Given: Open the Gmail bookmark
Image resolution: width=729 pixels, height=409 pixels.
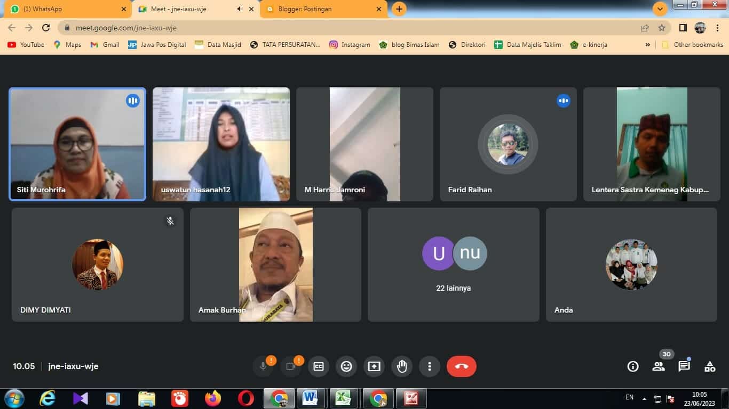Looking at the screenshot, I should 105,45.
